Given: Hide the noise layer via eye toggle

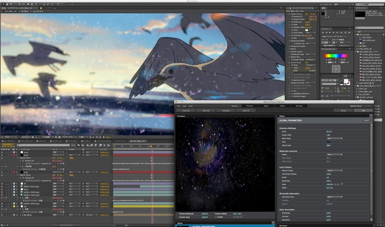Looking at the screenshot, I should (2, 152).
